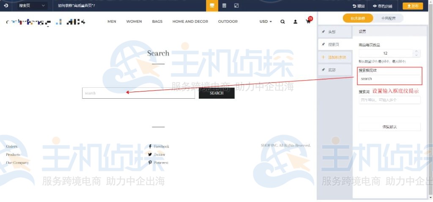Image resolution: width=433 pixels, height=202 pixels.
Task: Click the Our Company footer link
Action: click(17, 163)
